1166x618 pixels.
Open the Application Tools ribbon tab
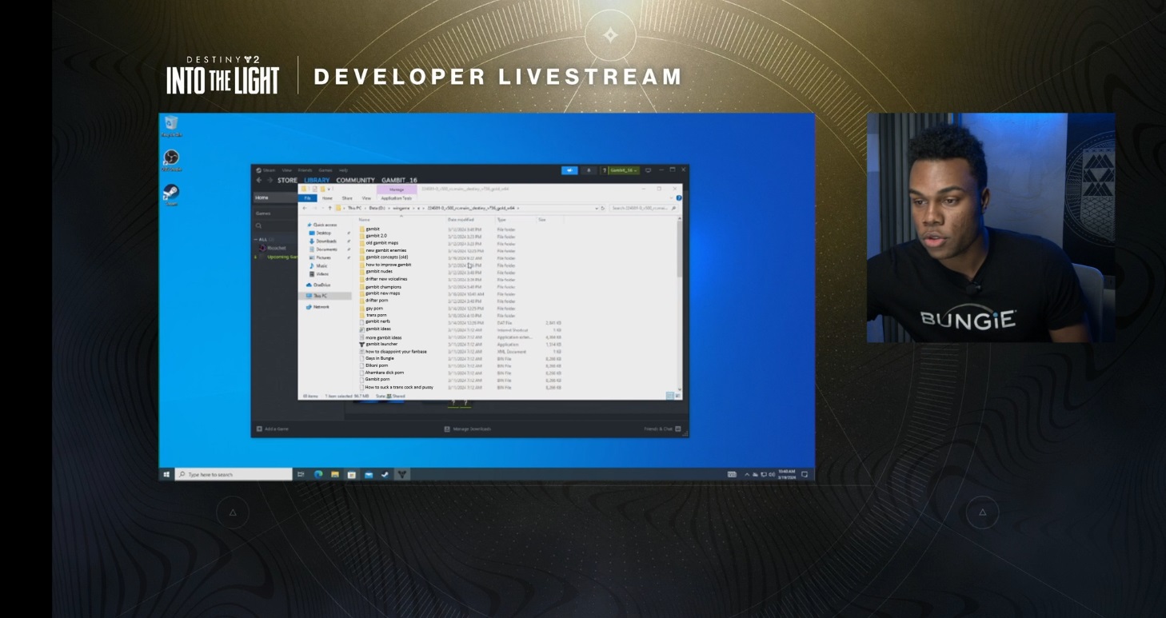(396, 198)
